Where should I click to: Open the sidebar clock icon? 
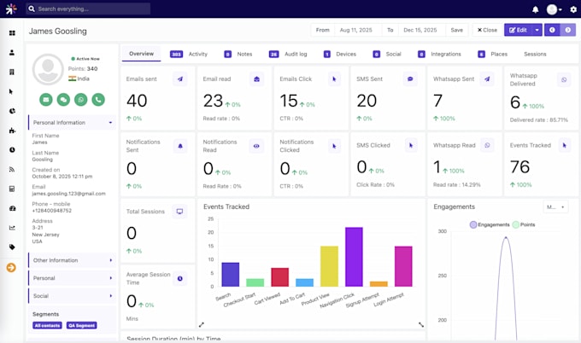pyautogui.click(x=12, y=150)
